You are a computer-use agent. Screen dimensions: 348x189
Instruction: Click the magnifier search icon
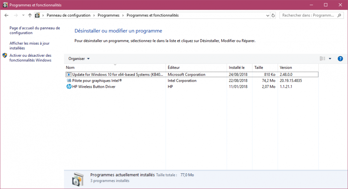pos(339,15)
